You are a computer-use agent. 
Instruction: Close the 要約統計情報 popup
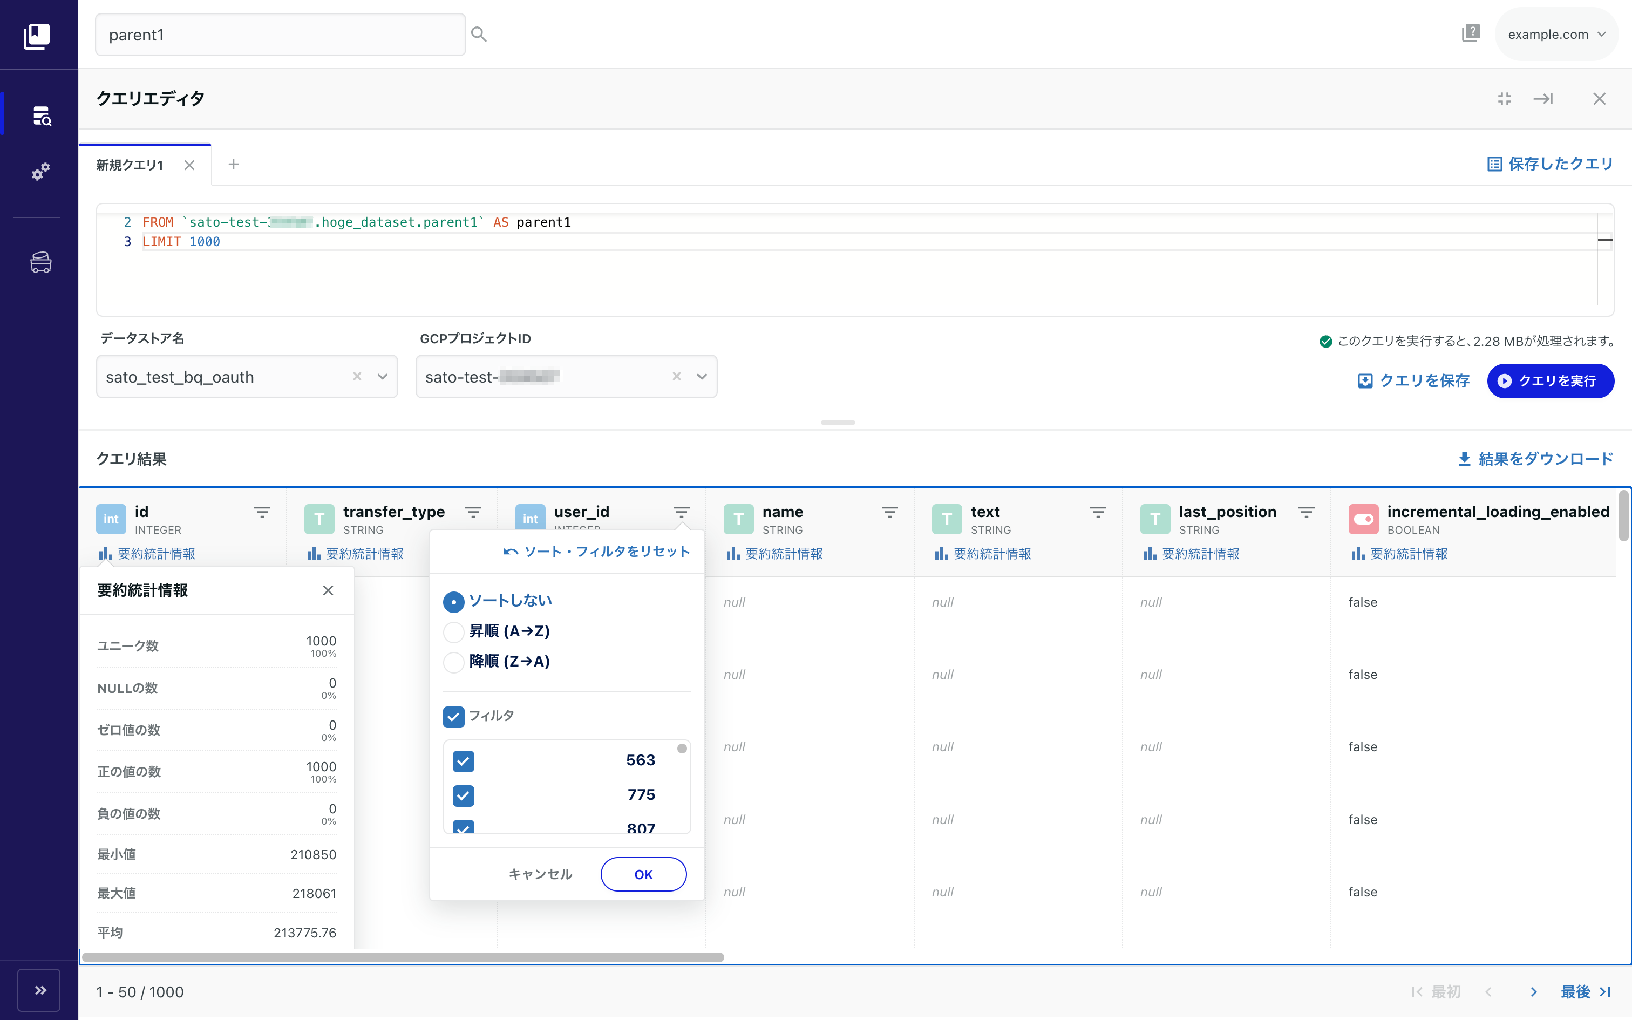point(329,590)
